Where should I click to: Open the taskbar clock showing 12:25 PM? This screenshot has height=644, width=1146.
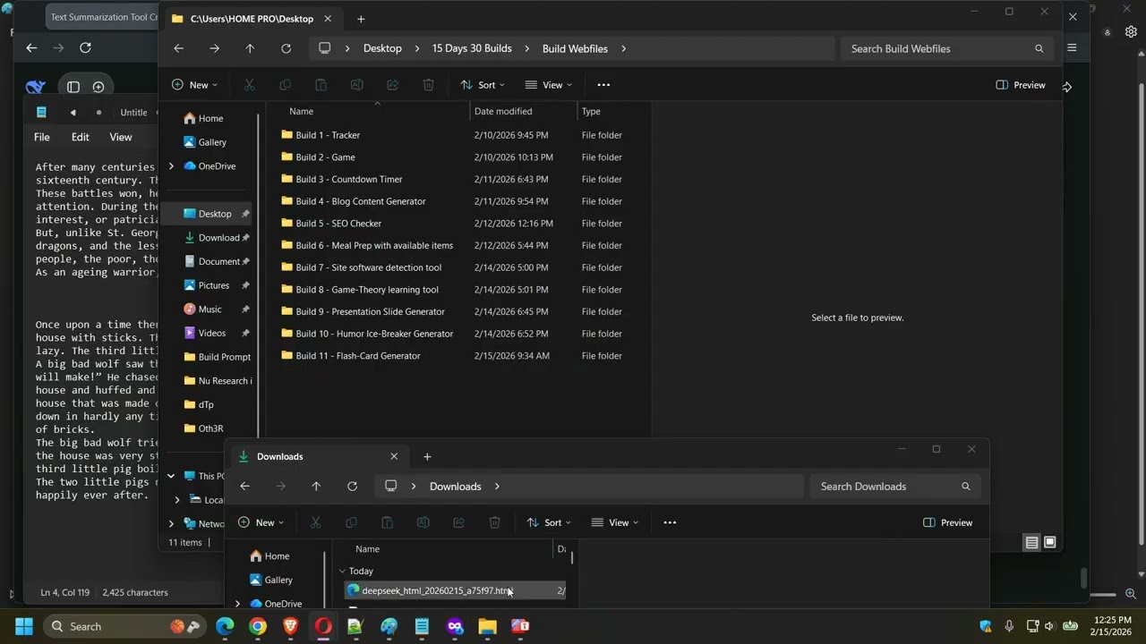point(1111,626)
